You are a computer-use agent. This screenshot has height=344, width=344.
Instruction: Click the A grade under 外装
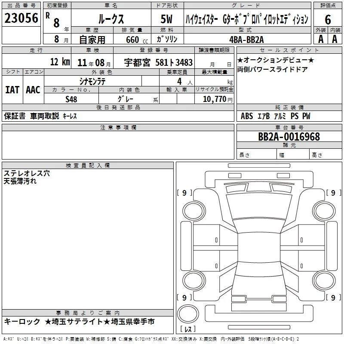[321, 39]
